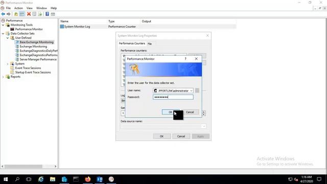Image resolution: width=327 pixels, height=184 pixels.
Task: Open Task View on the taskbar
Action: point(29,179)
